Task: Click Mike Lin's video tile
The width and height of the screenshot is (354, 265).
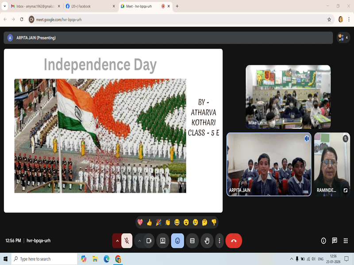Action: (288, 97)
